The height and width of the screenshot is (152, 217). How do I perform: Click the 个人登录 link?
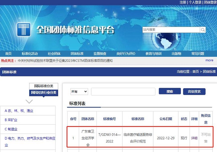(x=195, y=2)
